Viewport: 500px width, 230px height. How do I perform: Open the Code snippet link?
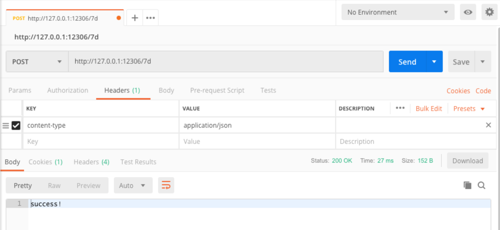(483, 91)
